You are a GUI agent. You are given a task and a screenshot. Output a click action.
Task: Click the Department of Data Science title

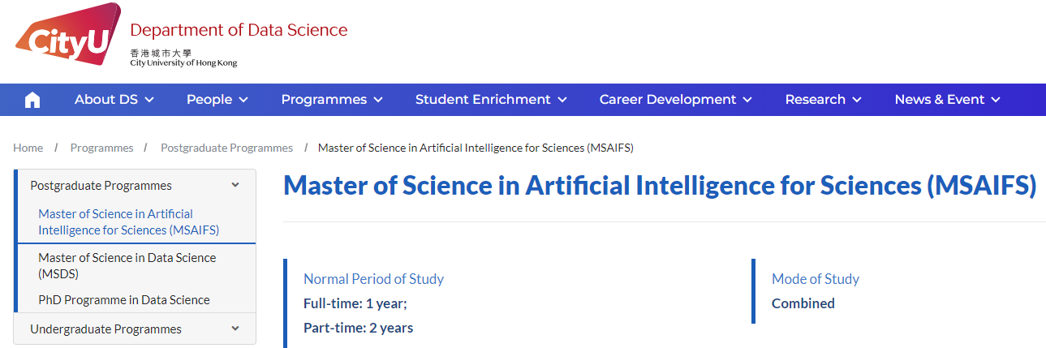[x=239, y=31]
